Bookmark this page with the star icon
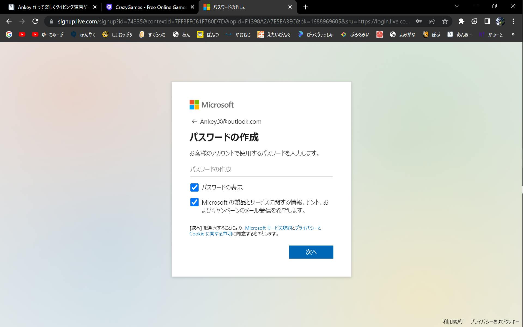 445,21
